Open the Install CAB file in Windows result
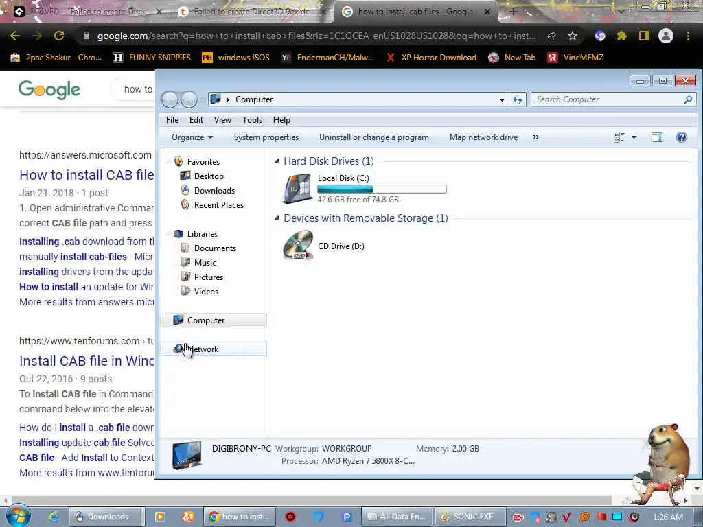The width and height of the screenshot is (703, 527). 87,361
